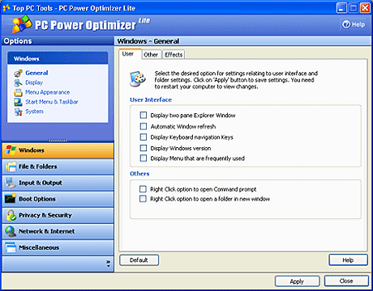
Task: Maximize the PC Power Optimizer window
Action: click(x=354, y=8)
